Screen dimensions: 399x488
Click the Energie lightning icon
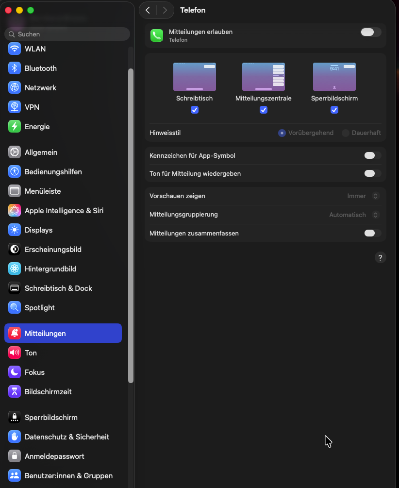point(14,127)
